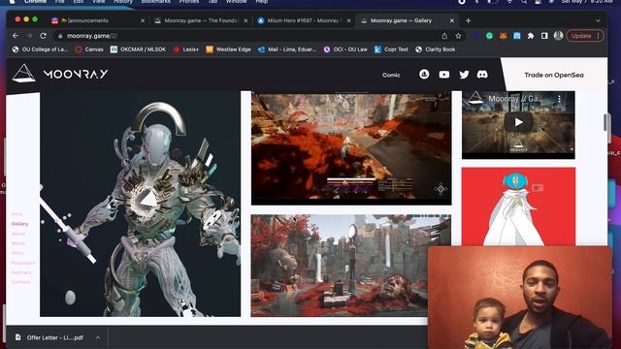The image size is (621, 349).
Task: Select Contact in the left side navigation
Action: point(20,282)
